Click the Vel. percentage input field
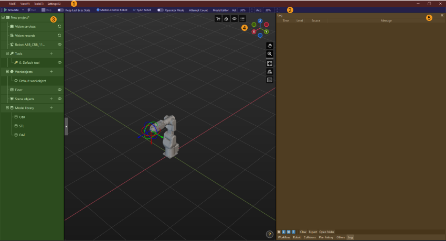 (x=244, y=10)
